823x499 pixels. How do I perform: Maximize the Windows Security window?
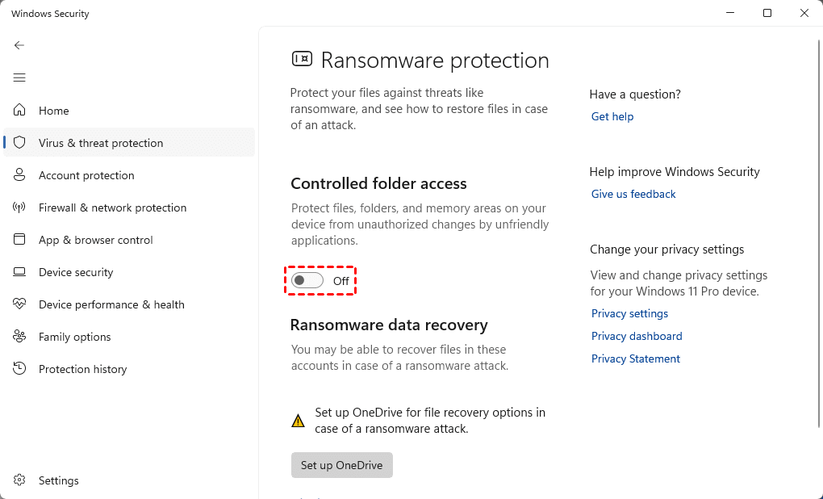click(x=767, y=13)
